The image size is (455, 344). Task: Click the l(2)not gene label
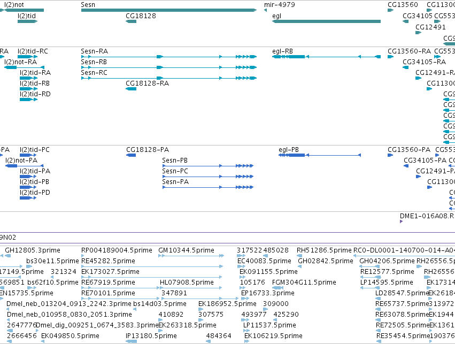point(14,5)
